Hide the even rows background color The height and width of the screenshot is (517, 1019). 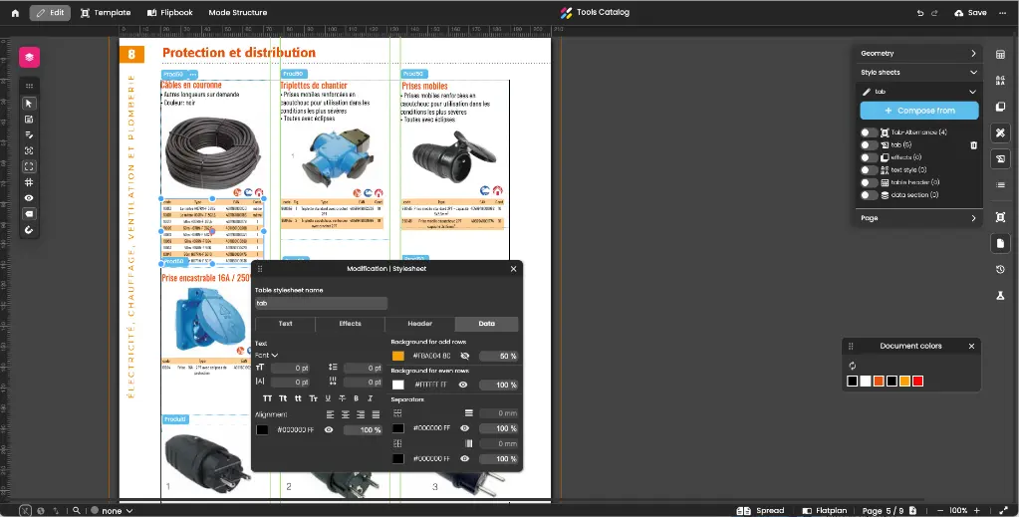click(463, 385)
